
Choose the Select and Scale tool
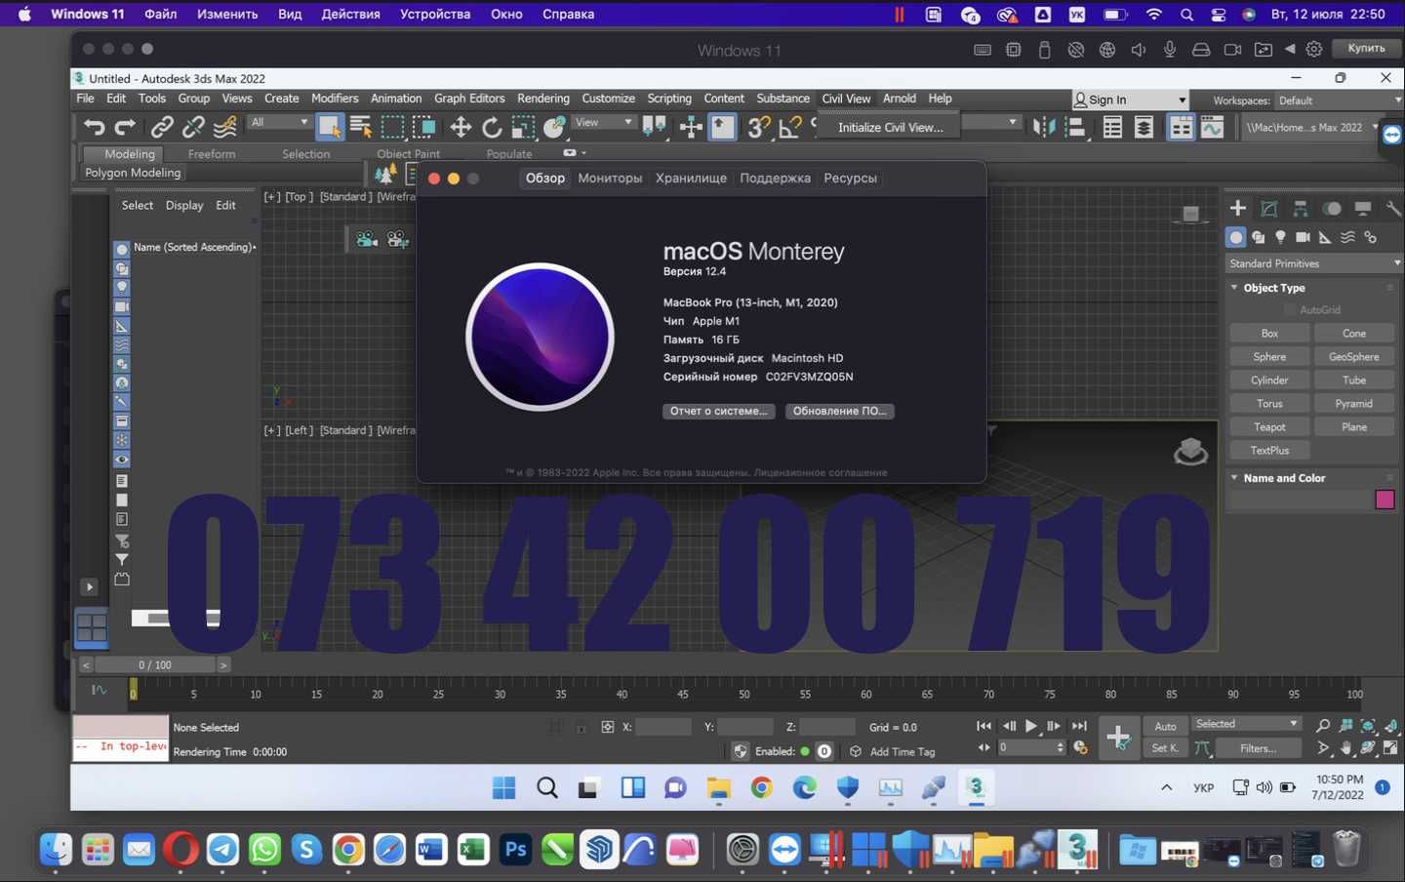coord(523,127)
